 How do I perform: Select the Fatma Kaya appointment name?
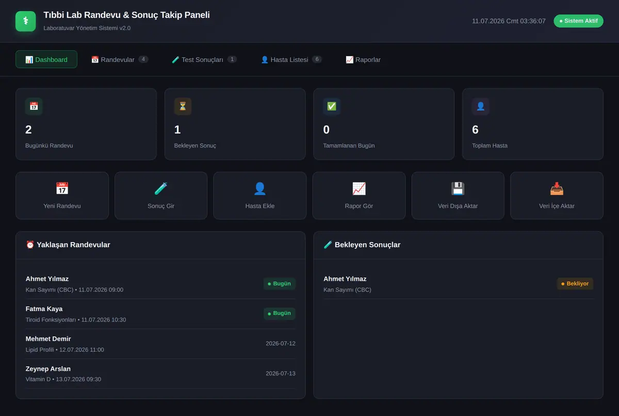coord(44,309)
